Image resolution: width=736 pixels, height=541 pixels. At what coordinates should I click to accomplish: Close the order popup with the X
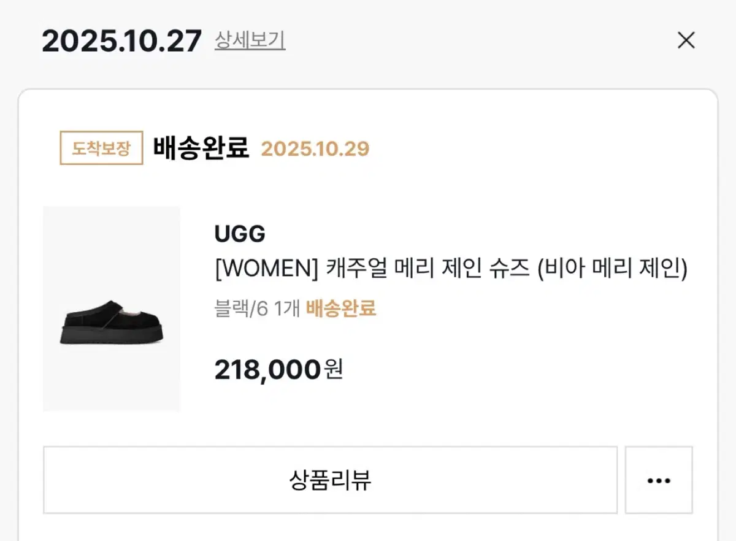point(686,41)
